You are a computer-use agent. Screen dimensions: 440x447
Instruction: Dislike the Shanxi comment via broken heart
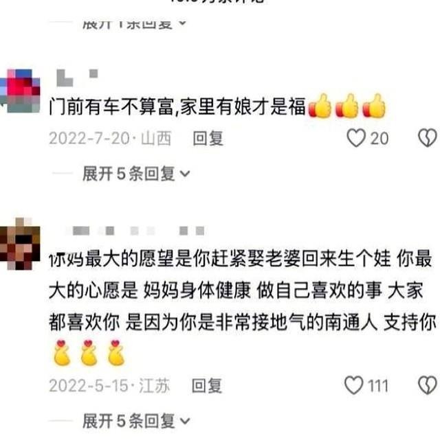[x=427, y=138]
